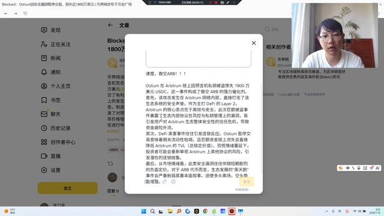Click the recorder menu icon
The height and width of the screenshot is (216, 384).
click(150, 2)
